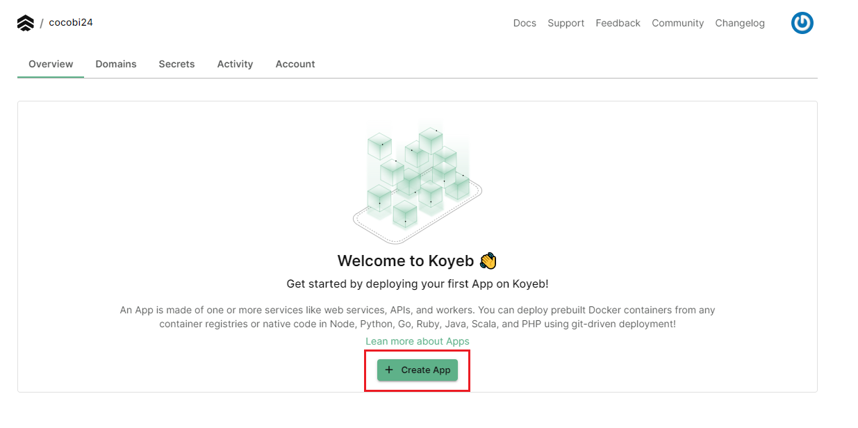Click the Welcome to Koyeb heading

click(x=417, y=261)
